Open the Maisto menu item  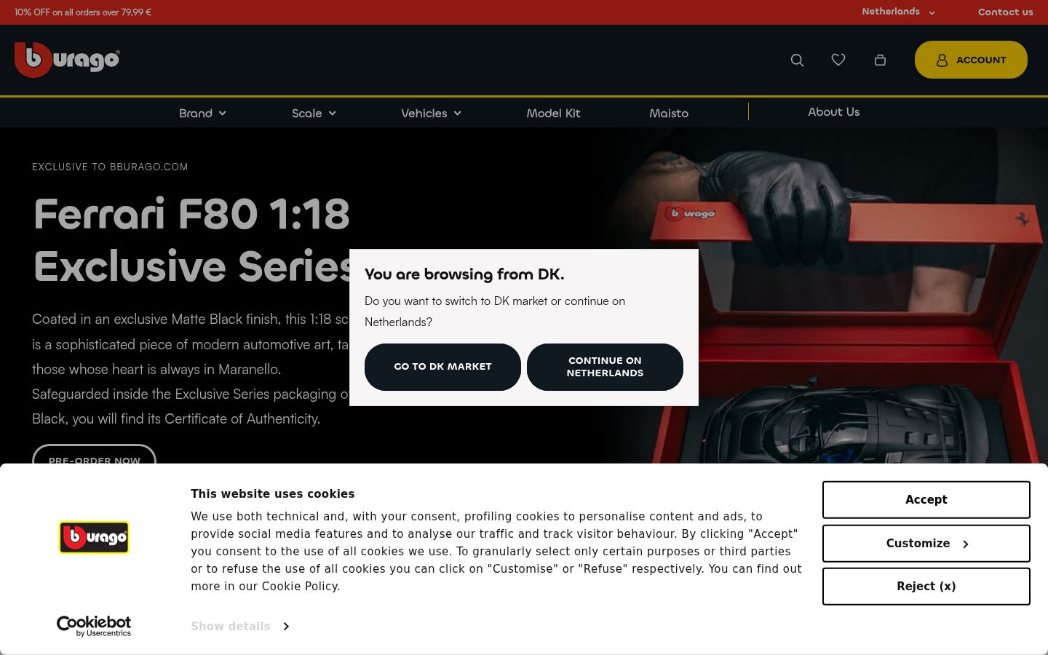point(669,114)
